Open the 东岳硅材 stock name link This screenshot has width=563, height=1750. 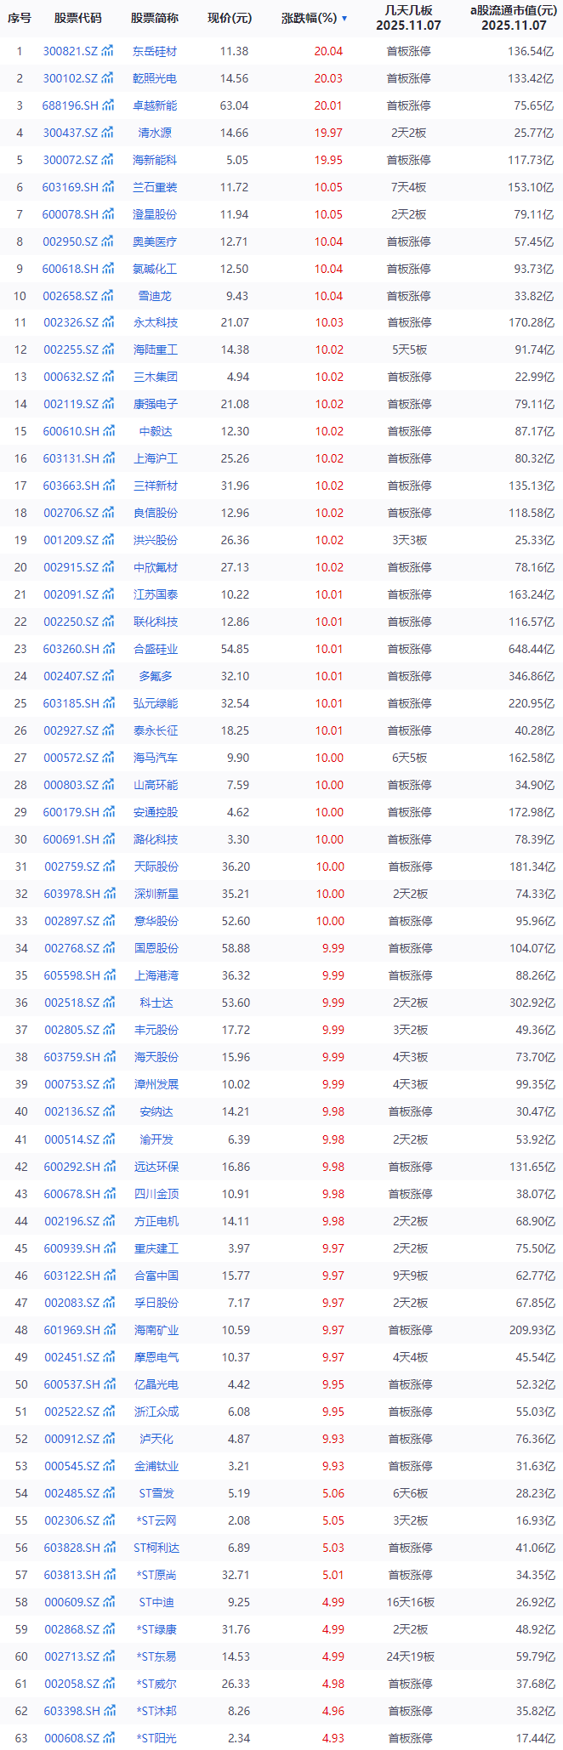click(x=156, y=51)
